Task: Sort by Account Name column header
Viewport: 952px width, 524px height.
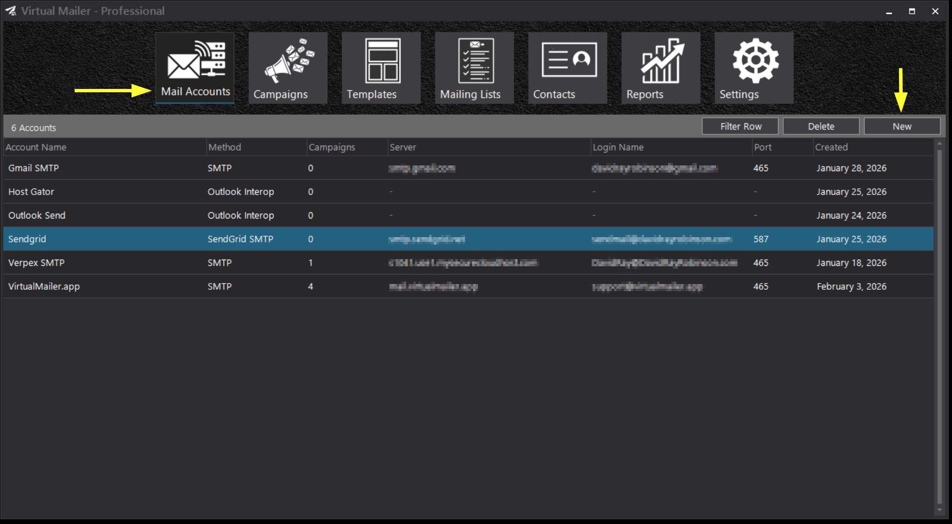Action: [x=105, y=147]
